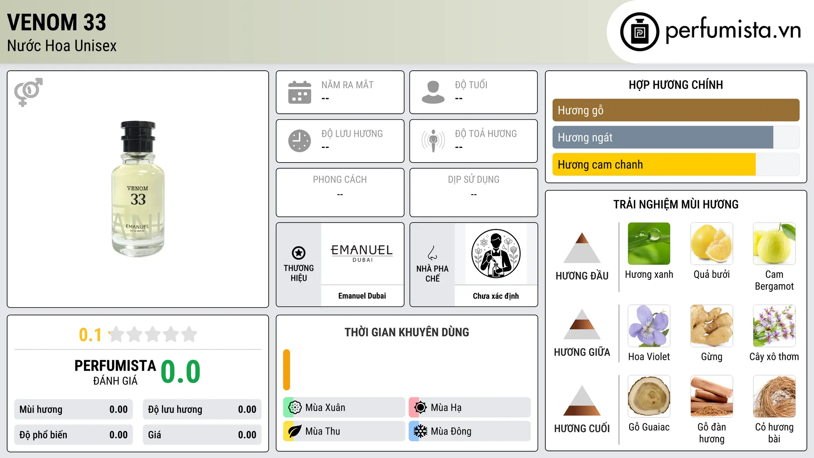Click the perfumer illustration icon

496,254
